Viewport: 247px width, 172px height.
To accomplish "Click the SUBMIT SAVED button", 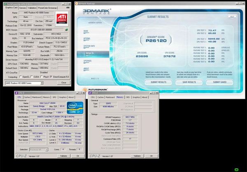I will [219, 82].
